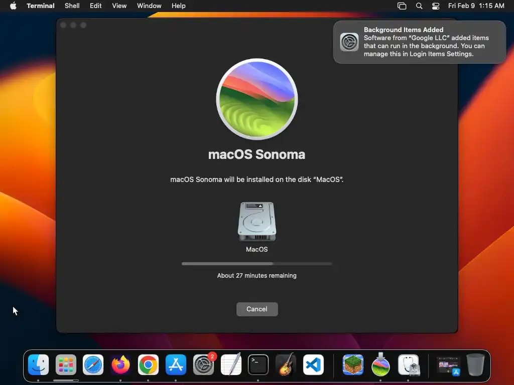Open the Window menu
This screenshot has width=514, height=385.
tap(149, 6)
